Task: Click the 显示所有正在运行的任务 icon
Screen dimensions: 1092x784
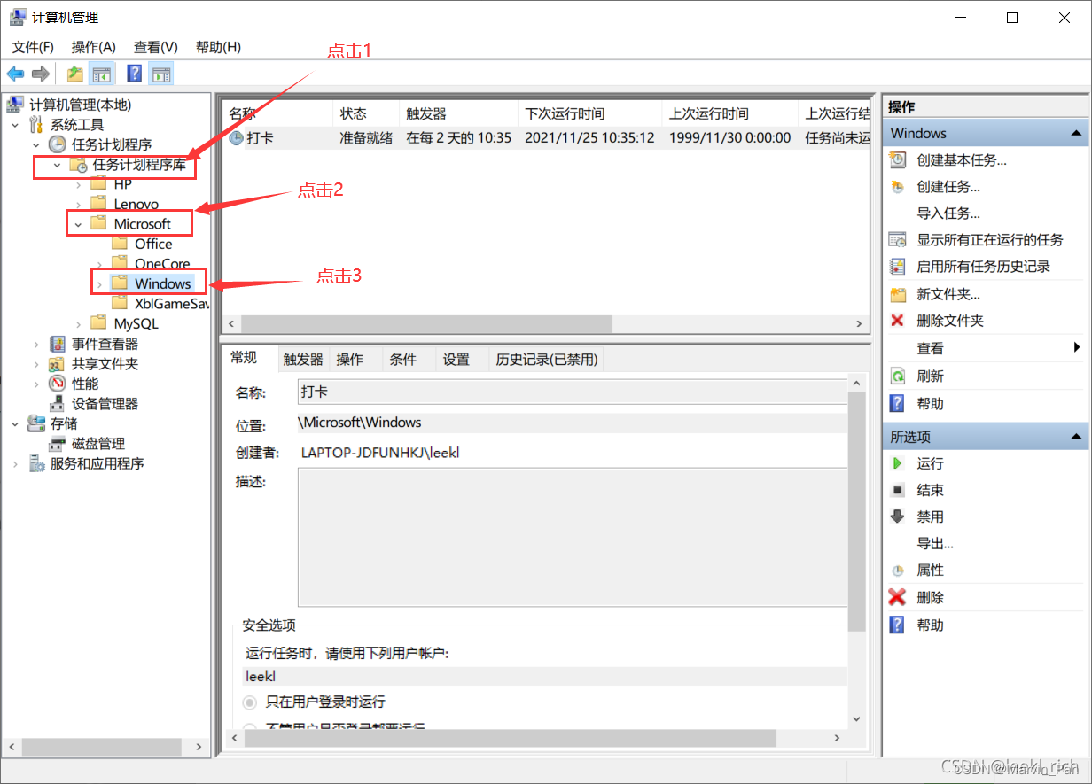Action: 898,239
